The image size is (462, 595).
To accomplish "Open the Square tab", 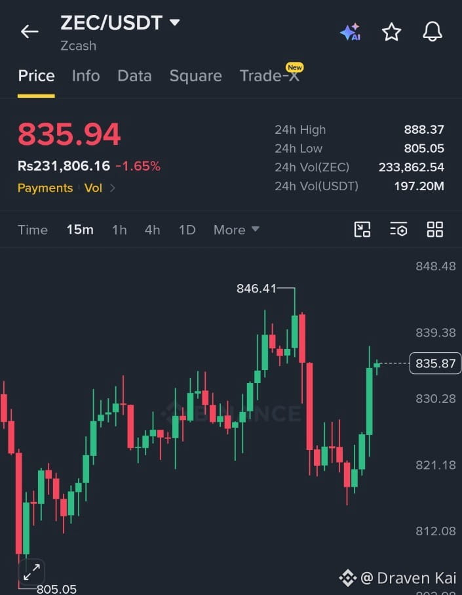I will click(x=195, y=76).
